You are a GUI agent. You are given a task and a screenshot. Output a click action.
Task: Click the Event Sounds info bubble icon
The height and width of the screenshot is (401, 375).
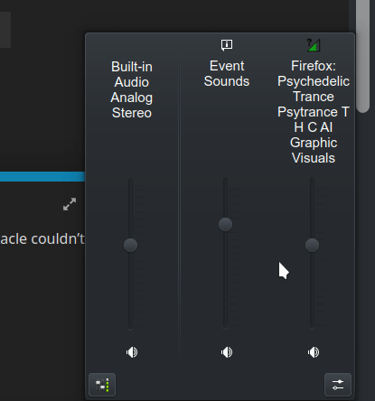[x=227, y=45]
